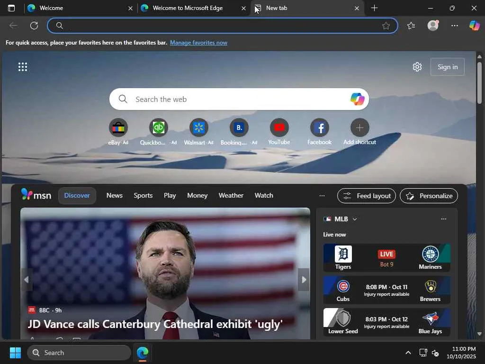Click the BBC source label
Viewport: 485px width, 364px height.
44,310
